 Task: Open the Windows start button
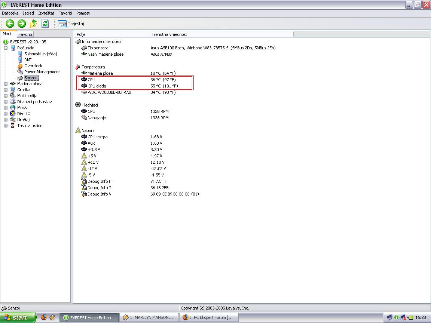18,317
